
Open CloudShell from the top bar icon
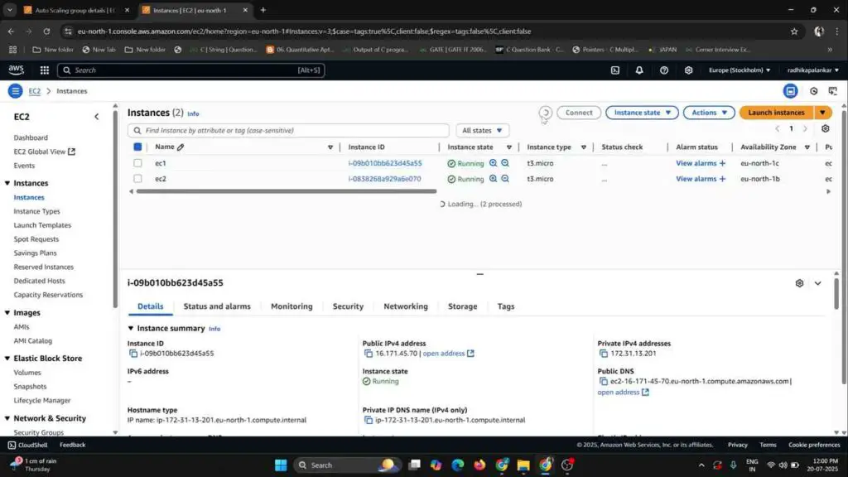pos(615,70)
